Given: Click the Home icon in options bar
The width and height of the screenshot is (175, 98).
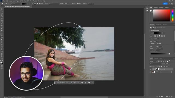Looking at the screenshot, I should 2,4.
